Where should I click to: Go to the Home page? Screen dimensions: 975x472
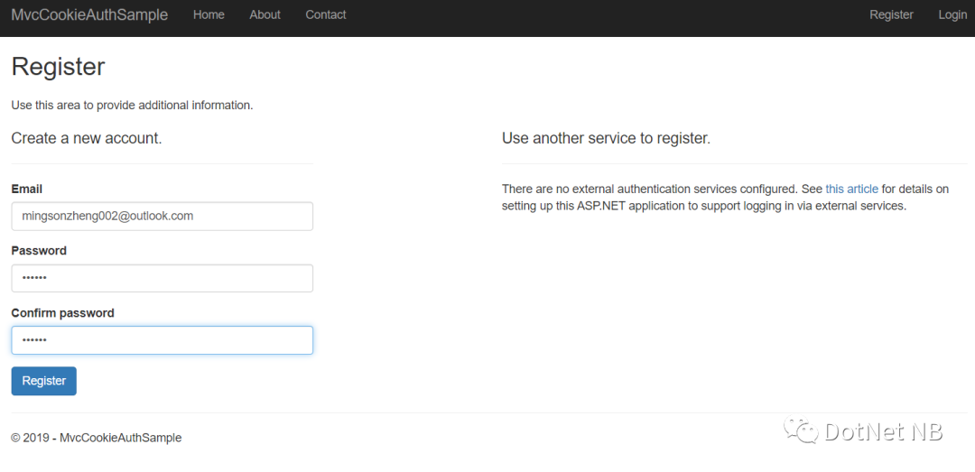(209, 15)
